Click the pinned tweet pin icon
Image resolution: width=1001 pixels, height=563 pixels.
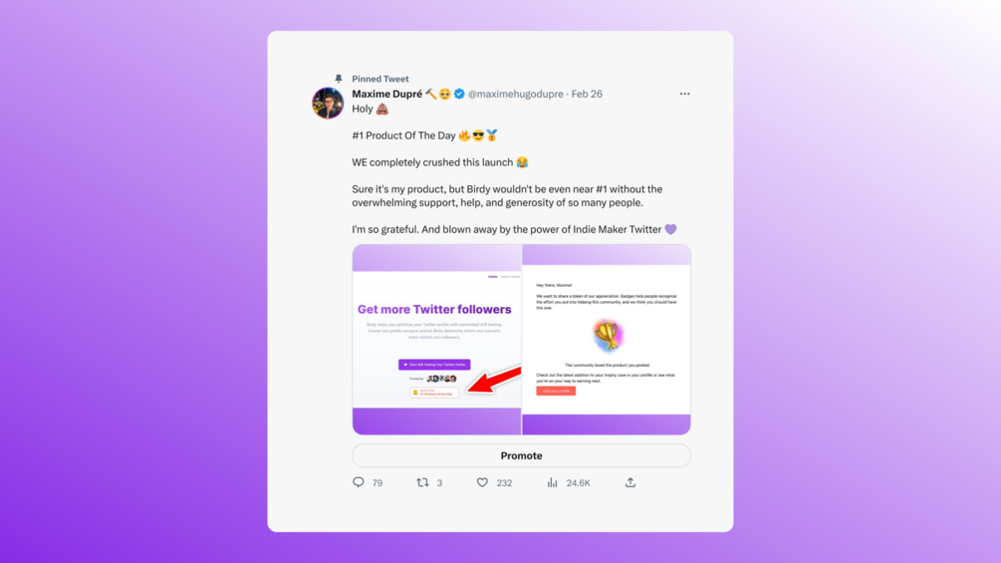click(339, 79)
